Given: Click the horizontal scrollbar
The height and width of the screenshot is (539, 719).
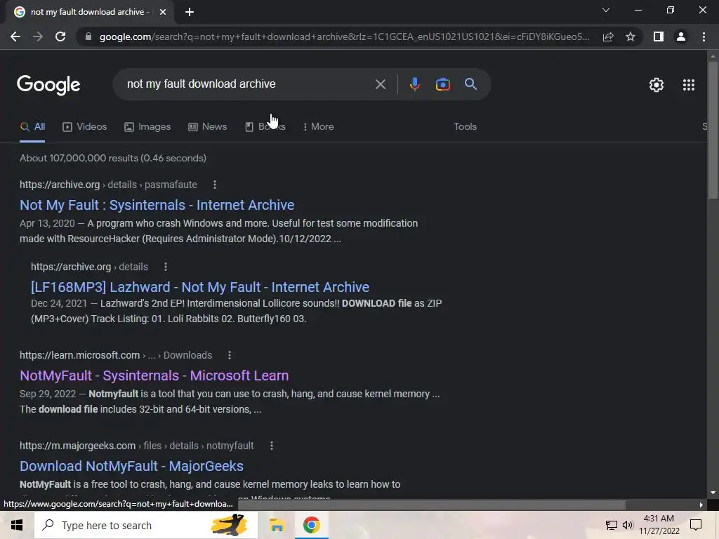Looking at the screenshot, I should click(432, 505).
